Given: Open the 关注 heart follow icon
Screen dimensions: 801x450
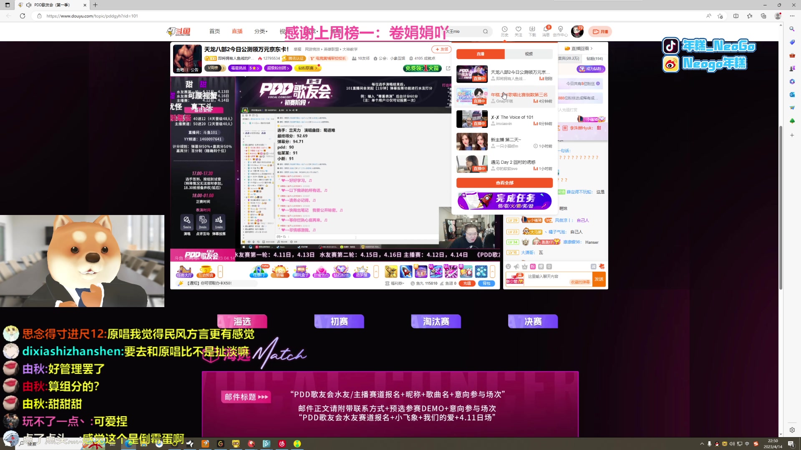Looking at the screenshot, I should [518, 31].
